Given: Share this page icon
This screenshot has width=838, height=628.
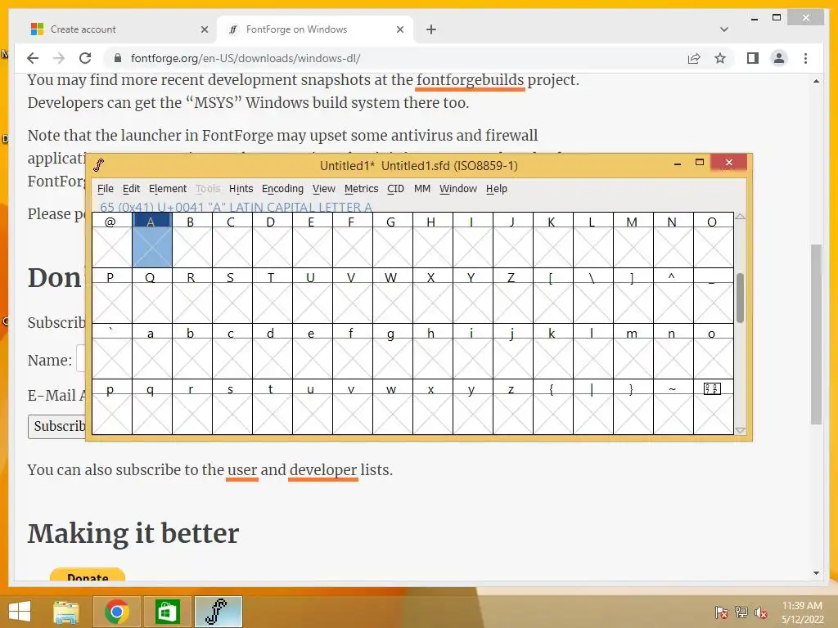Looking at the screenshot, I should 694,58.
